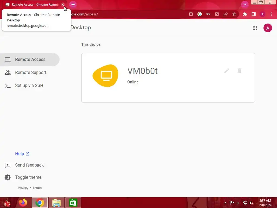Open the tab search dropdown arrow
This screenshot has height=208, width=277.
tap(245, 5)
